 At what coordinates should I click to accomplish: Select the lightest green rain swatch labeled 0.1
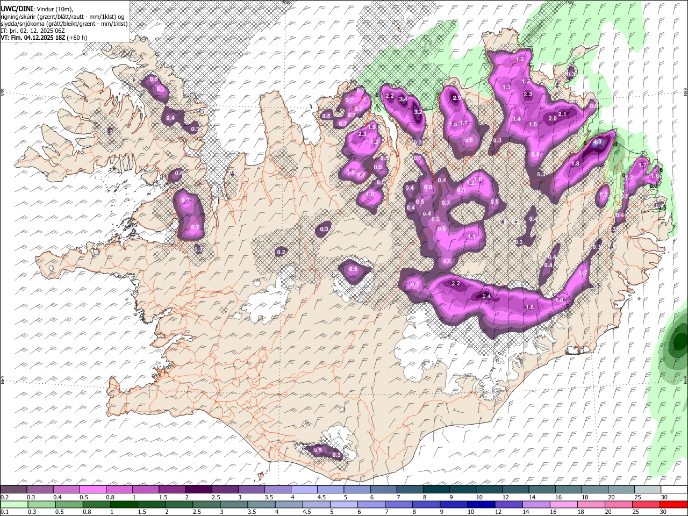14,504
